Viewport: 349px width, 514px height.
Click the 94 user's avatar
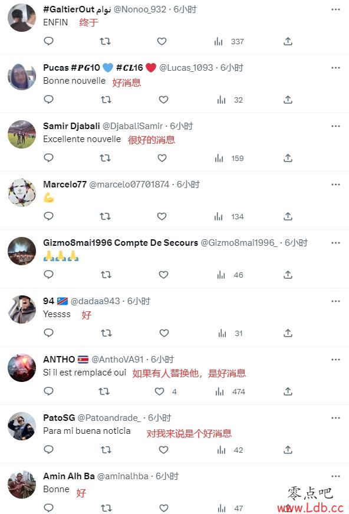click(x=22, y=309)
